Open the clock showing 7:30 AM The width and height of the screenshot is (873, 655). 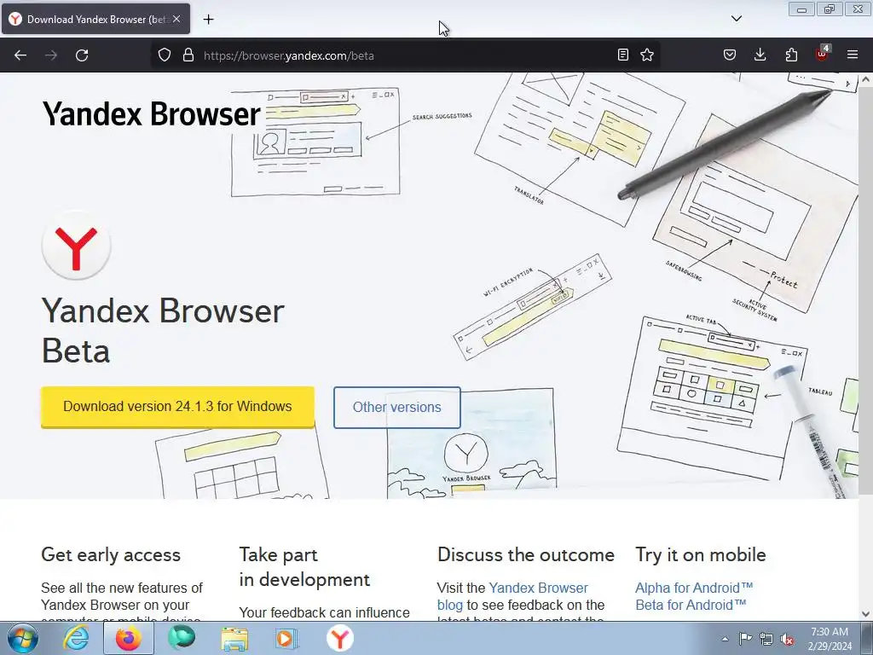point(830,638)
